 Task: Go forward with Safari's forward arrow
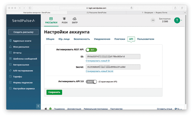pos(24,8)
